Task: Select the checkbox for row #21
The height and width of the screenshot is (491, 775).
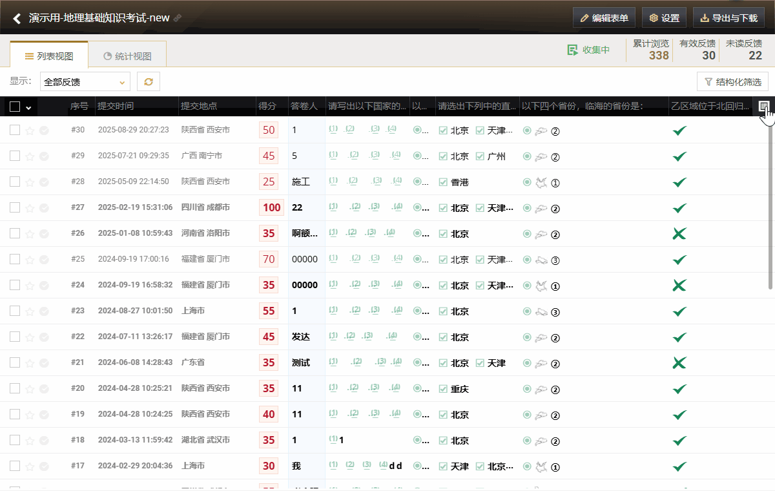Action: pyautogui.click(x=15, y=362)
